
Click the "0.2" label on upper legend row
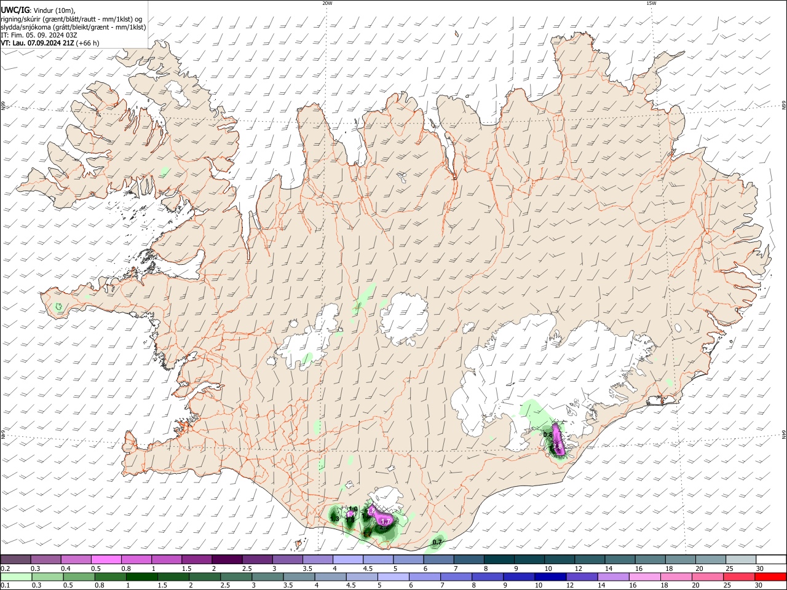pos(6,568)
